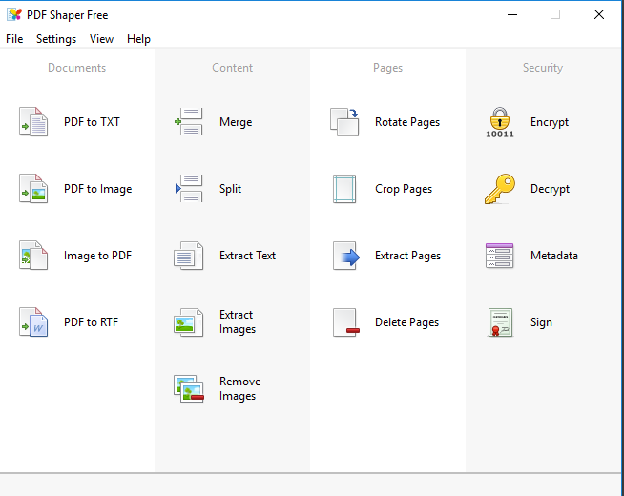Open the Settings menu
The image size is (624, 496).
coord(56,39)
